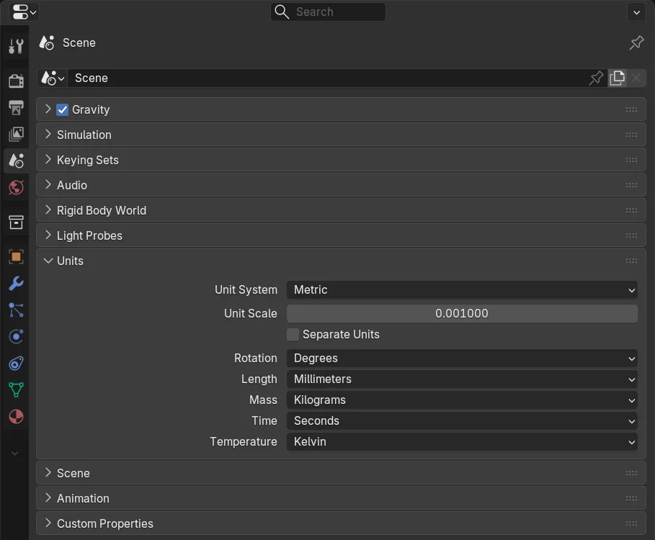Open the Physics properties tab
The image size is (655, 540).
(16, 337)
